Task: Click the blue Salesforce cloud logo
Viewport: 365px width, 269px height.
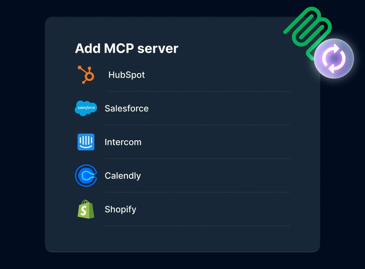Action: tap(86, 108)
